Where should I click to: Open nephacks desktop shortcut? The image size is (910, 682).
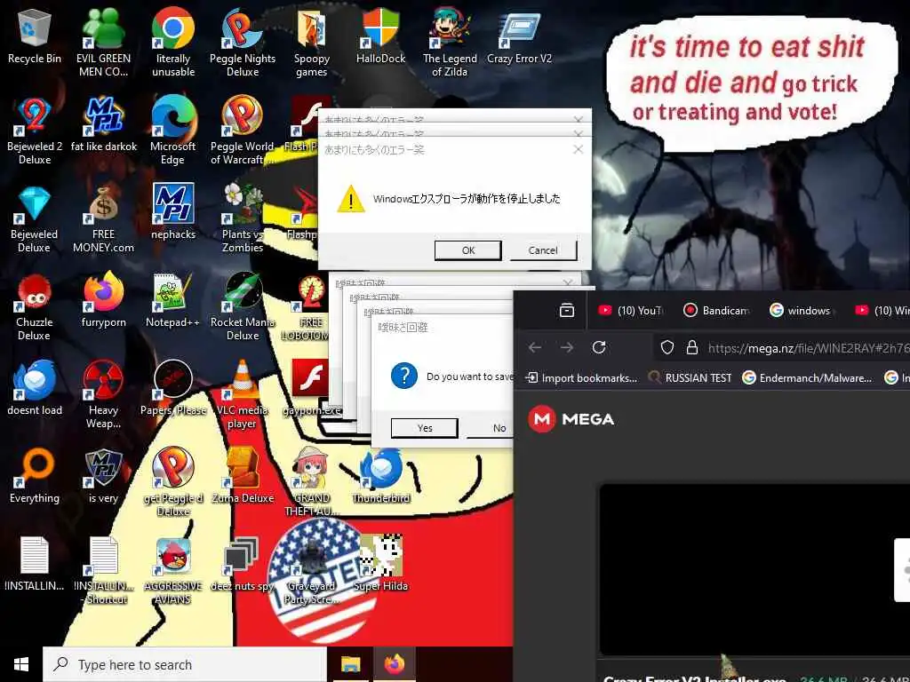(173, 211)
